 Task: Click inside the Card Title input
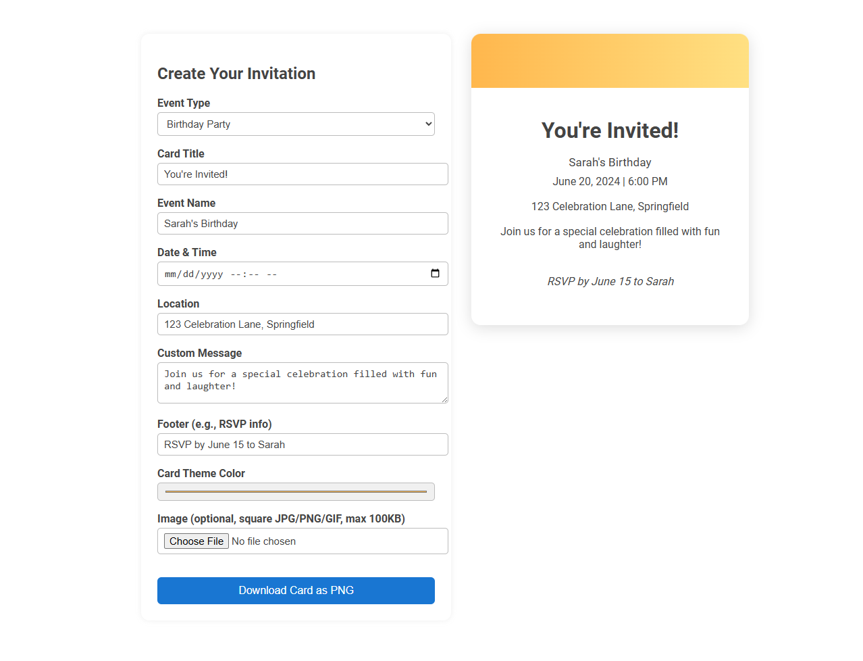pos(302,174)
